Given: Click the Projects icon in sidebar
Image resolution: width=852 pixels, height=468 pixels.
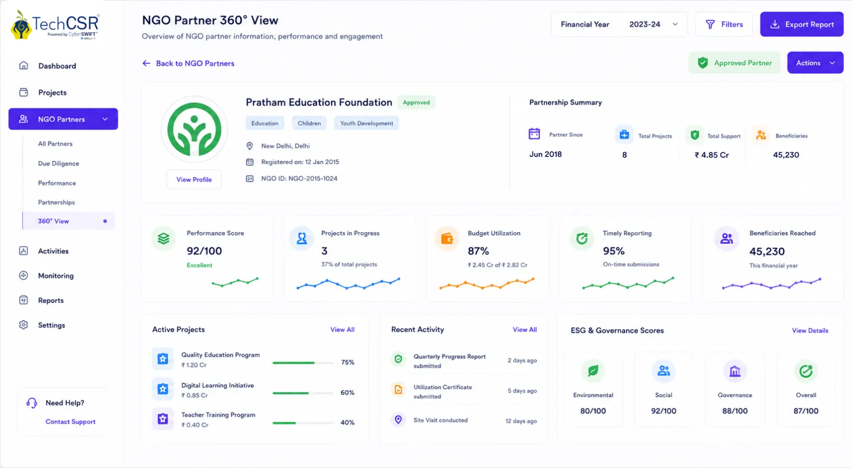Looking at the screenshot, I should (x=24, y=92).
